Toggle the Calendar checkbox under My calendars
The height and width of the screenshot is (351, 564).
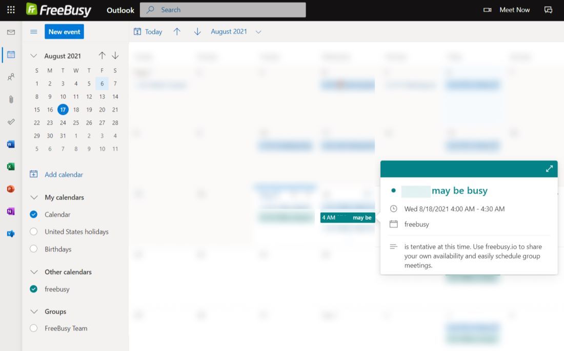point(33,214)
